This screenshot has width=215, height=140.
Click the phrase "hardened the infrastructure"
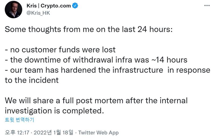pyautogui.click(x=112, y=70)
